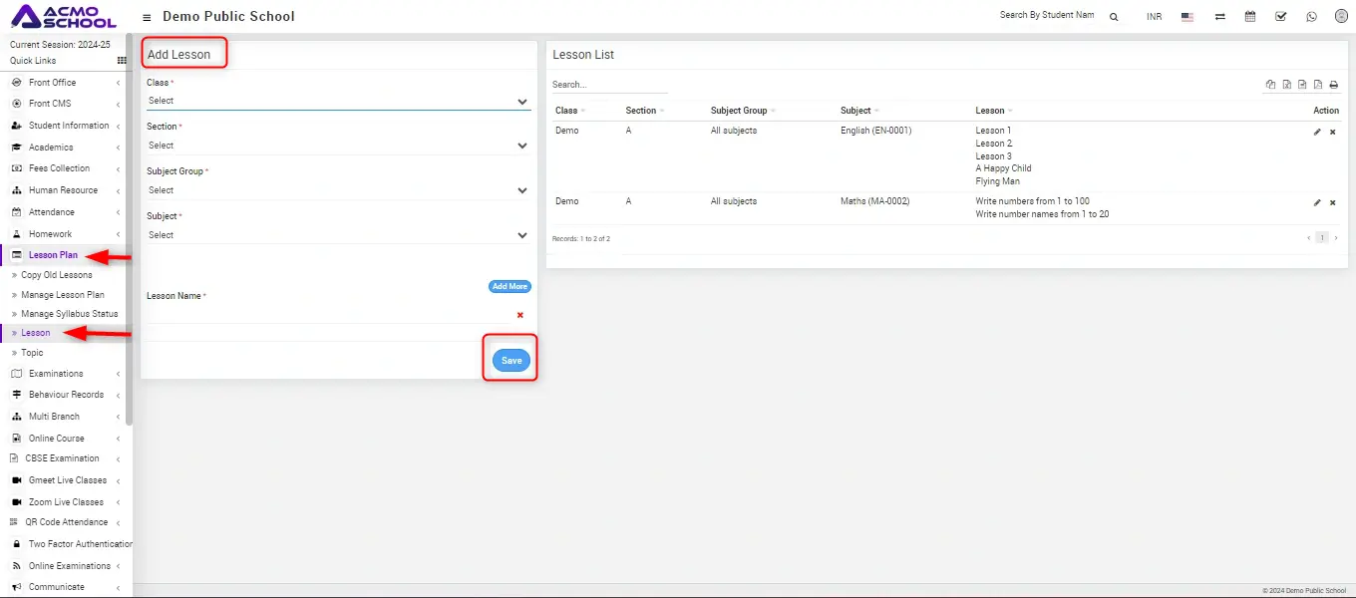The image size is (1356, 598).
Task: Select Topic in the sidebar
Action: click(32, 353)
